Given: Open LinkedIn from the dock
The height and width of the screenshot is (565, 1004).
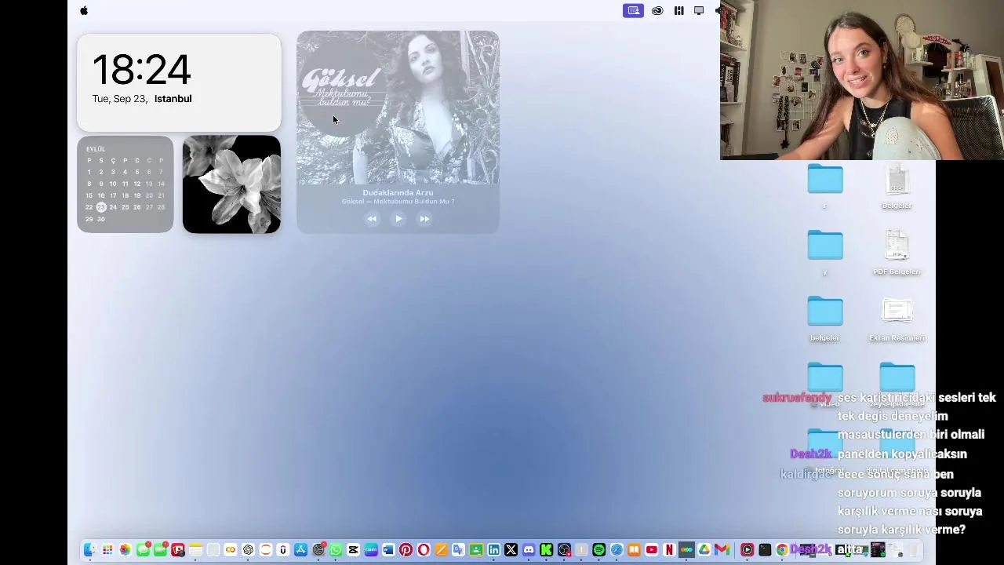Looking at the screenshot, I should [493, 550].
